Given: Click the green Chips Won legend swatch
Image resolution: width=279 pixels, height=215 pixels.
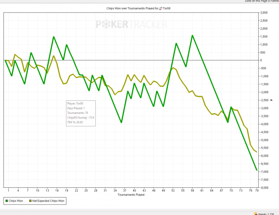Looking at the screenshot, I should click(7, 201).
